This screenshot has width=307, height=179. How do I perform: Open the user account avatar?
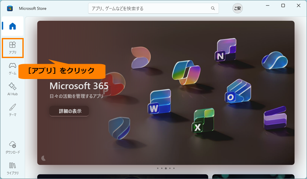pyautogui.click(x=238, y=8)
